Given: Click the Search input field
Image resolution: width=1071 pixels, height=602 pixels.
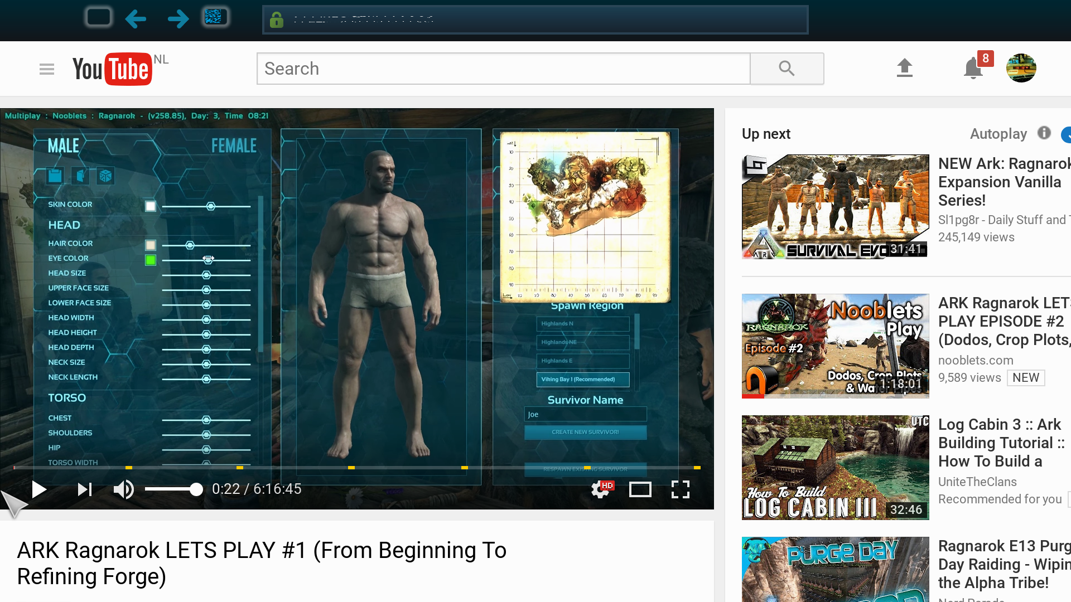Looking at the screenshot, I should pyautogui.click(x=504, y=69).
